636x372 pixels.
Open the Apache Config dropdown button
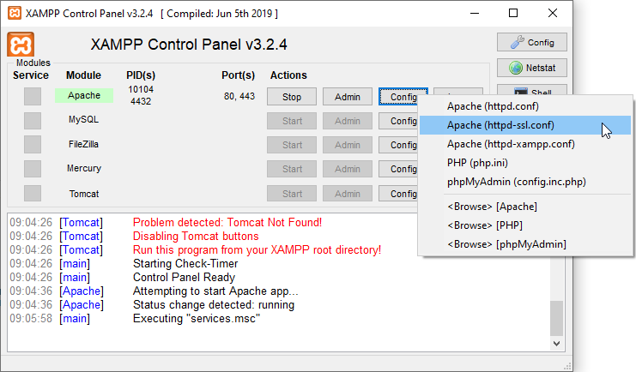[398, 97]
